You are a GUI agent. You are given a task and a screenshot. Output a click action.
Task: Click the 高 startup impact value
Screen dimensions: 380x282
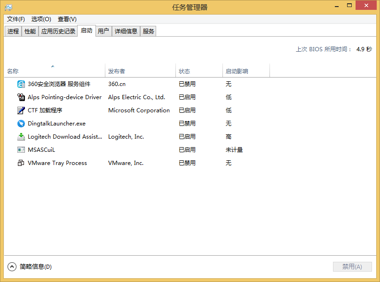click(229, 137)
